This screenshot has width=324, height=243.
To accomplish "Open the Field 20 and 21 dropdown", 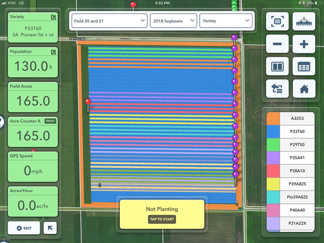I will (x=109, y=21).
